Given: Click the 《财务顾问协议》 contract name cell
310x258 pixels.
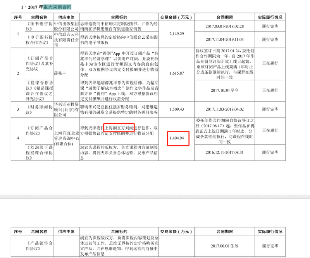Looking at the screenshot, I should pos(39,109).
